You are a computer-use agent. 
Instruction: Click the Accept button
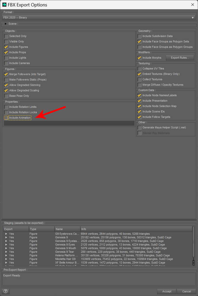167,291
